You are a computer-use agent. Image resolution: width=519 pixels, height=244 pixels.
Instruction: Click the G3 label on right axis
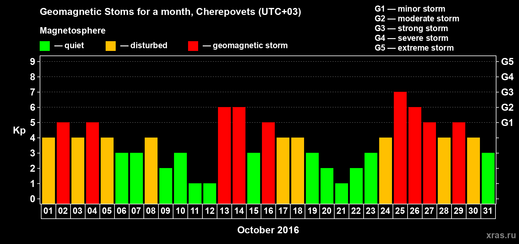coord(507,92)
